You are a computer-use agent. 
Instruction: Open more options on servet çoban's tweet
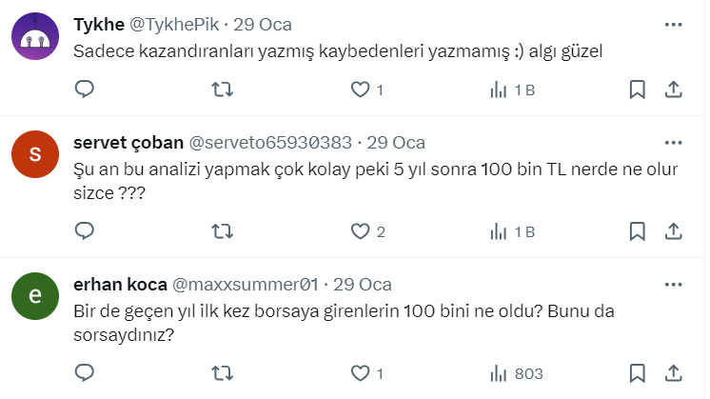click(673, 142)
